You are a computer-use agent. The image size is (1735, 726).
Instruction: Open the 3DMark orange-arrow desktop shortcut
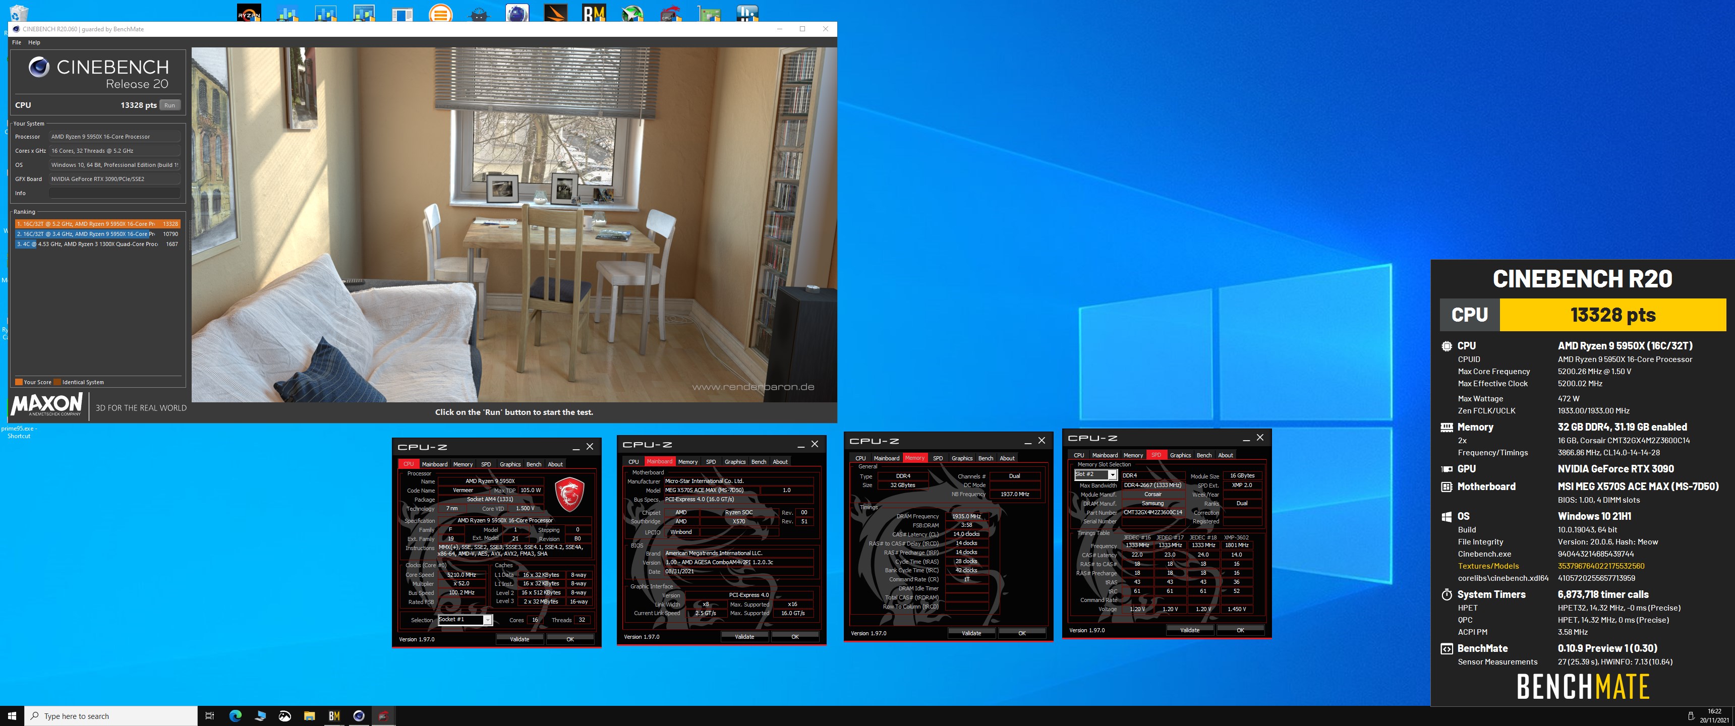(556, 13)
